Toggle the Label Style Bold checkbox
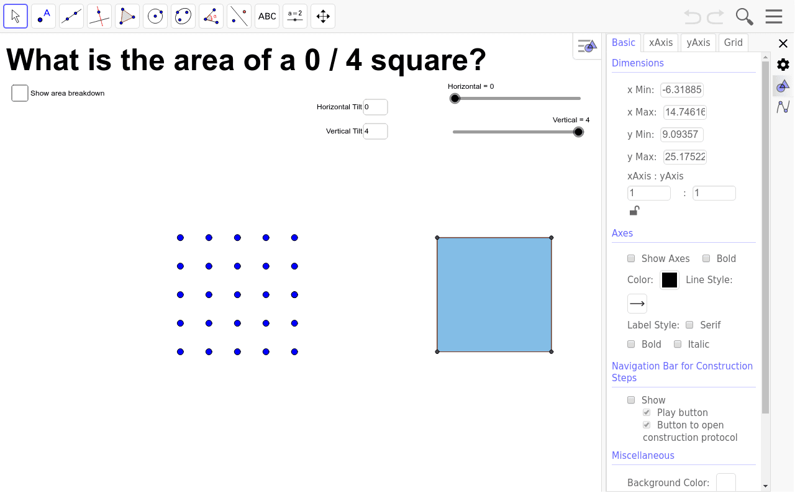The height and width of the screenshot is (493, 795). tap(631, 344)
